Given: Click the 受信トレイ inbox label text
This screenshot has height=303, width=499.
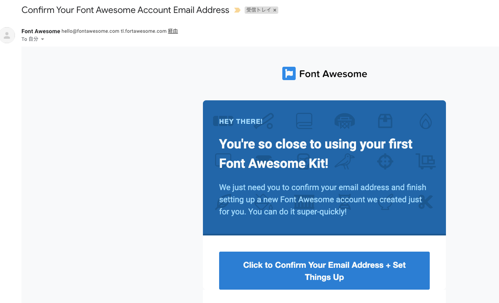Looking at the screenshot, I should (x=259, y=10).
